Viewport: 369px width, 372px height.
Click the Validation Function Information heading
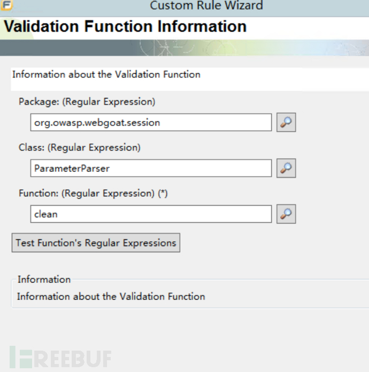pos(125,27)
